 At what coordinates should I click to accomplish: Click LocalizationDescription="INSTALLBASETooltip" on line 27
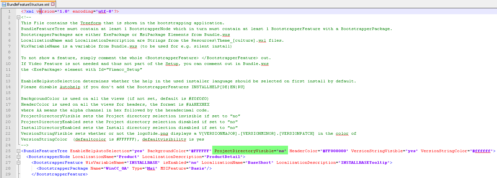[x=333, y=162]
